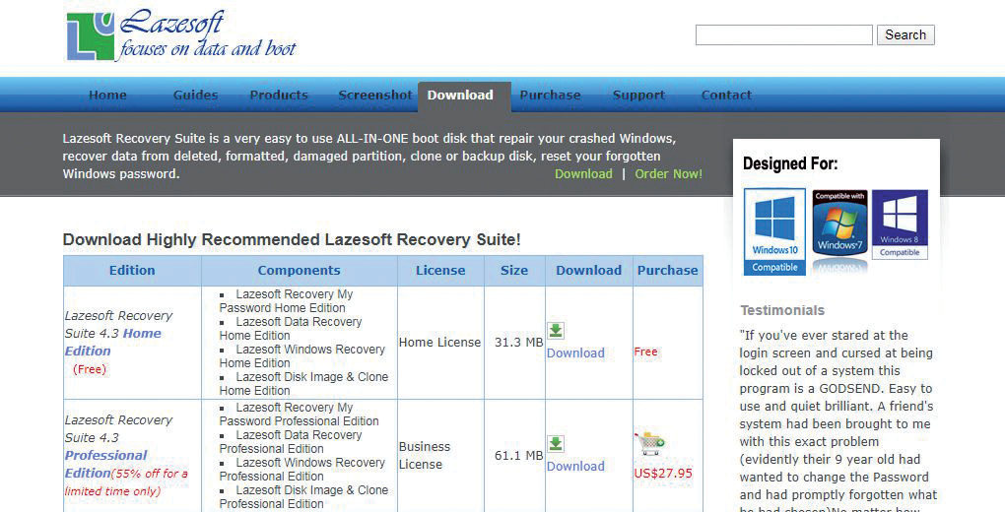1005x512 pixels.
Task: Click Lazesoft Disk Image & Clone Home Edition item
Action: pos(303,383)
